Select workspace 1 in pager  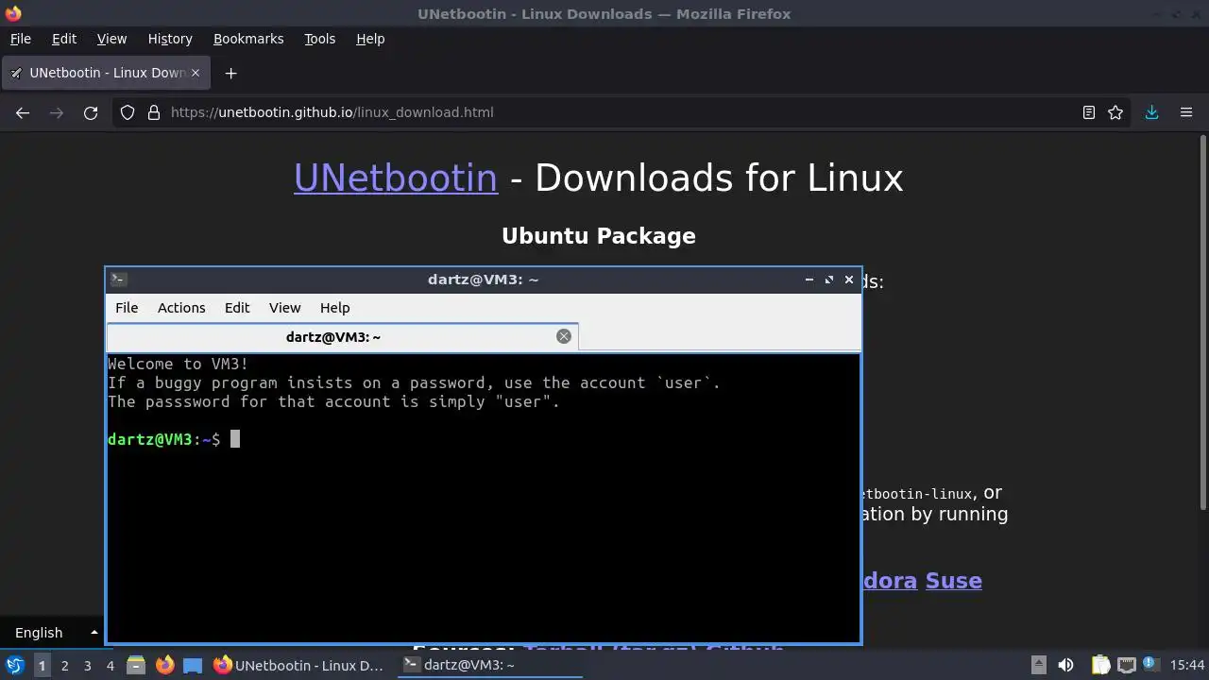tap(42, 666)
